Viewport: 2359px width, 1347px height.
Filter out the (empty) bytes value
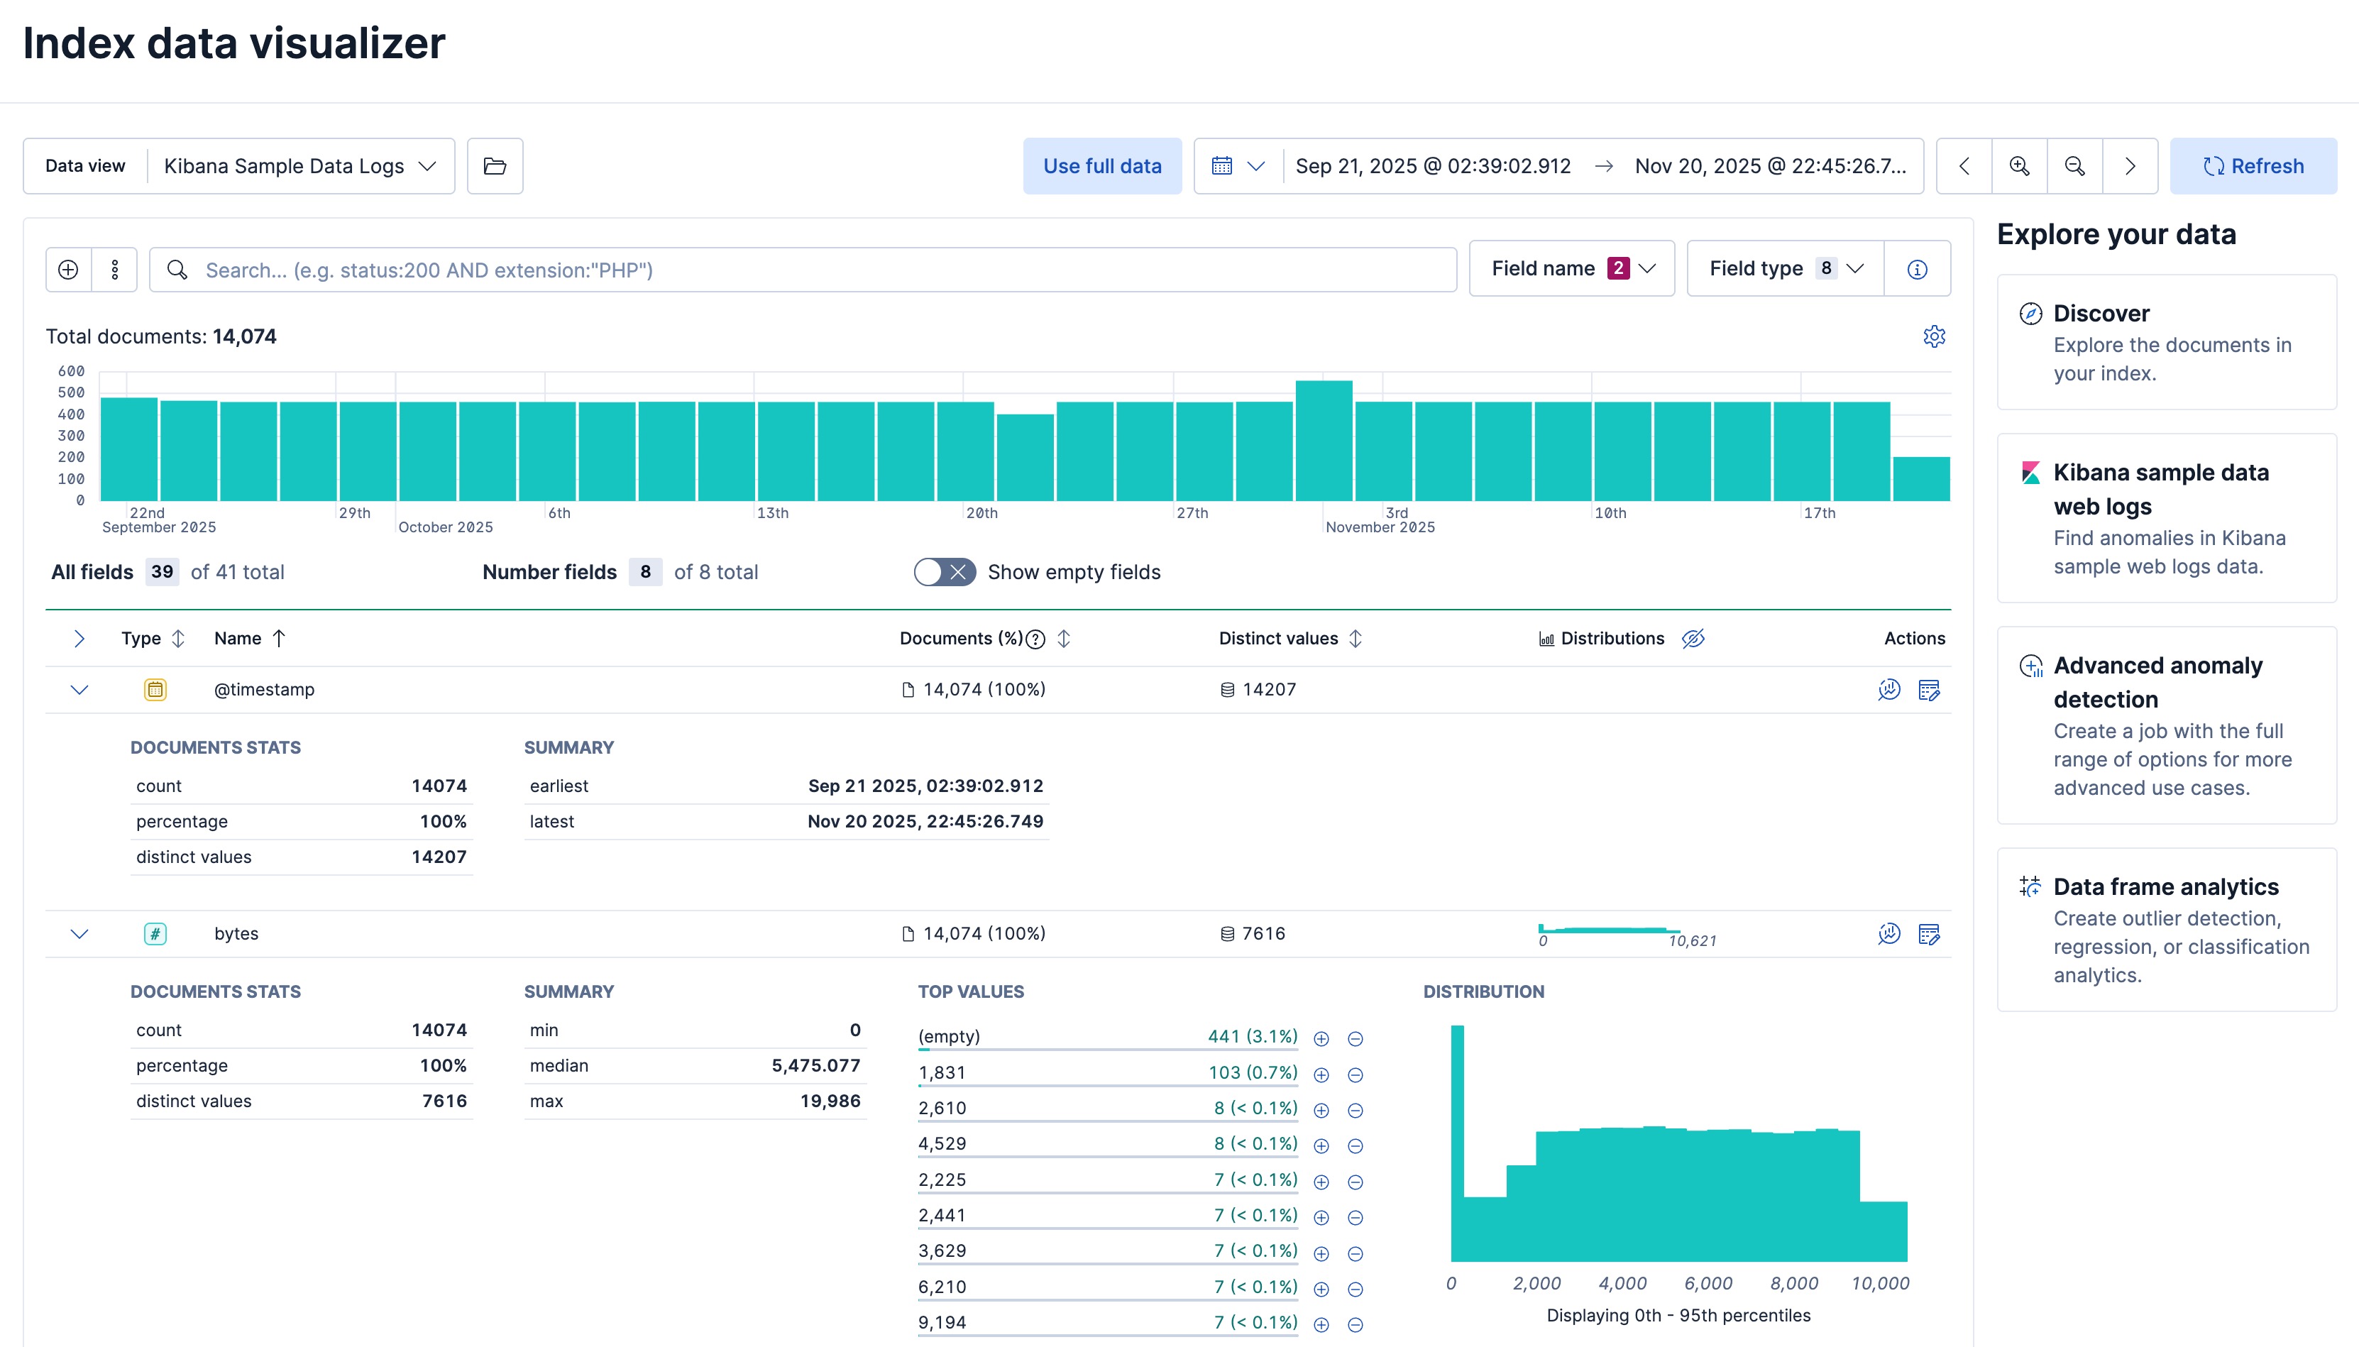pos(1356,1038)
